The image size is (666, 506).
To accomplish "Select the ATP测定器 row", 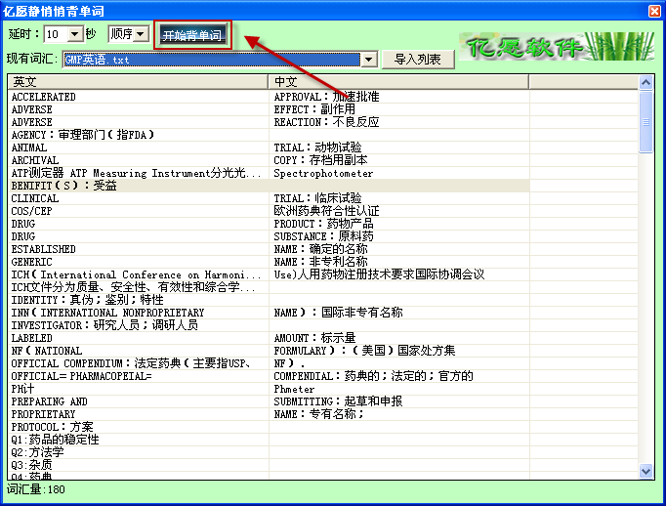I will point(270,173).
